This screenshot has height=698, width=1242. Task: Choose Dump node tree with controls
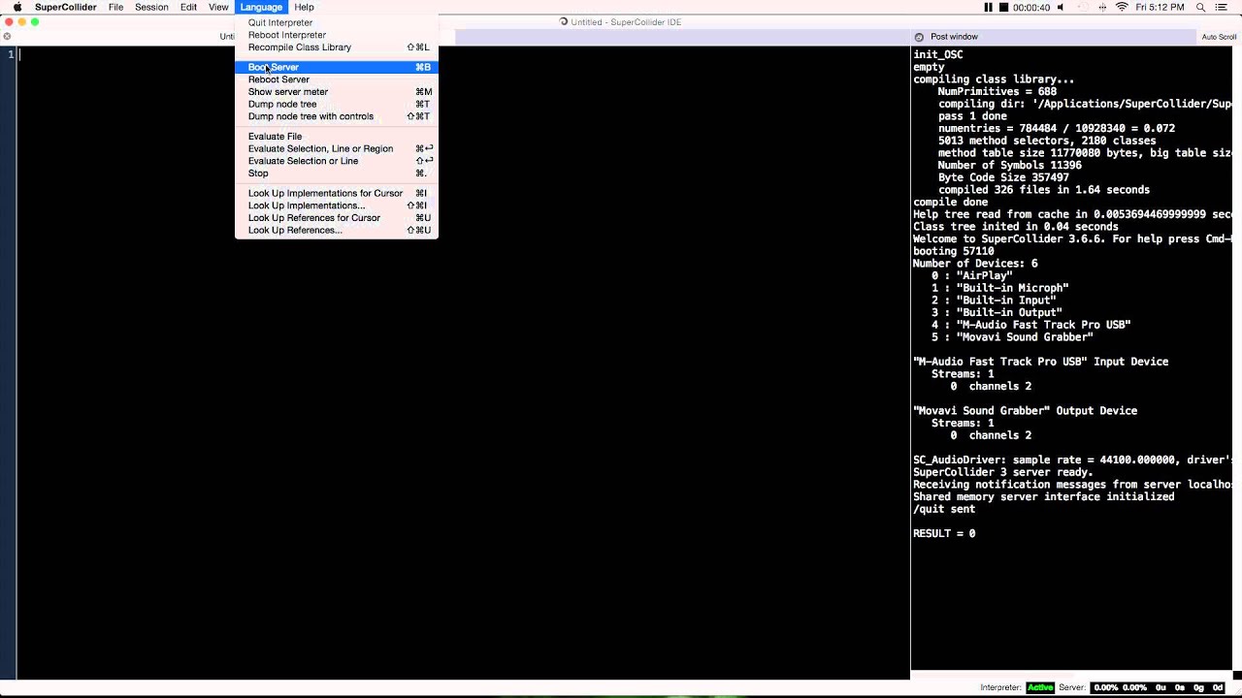(337, 116)
